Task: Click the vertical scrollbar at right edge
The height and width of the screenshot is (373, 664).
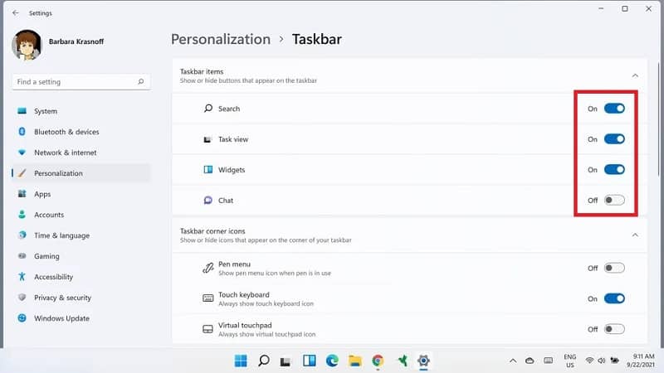Action: pos(658,119)
